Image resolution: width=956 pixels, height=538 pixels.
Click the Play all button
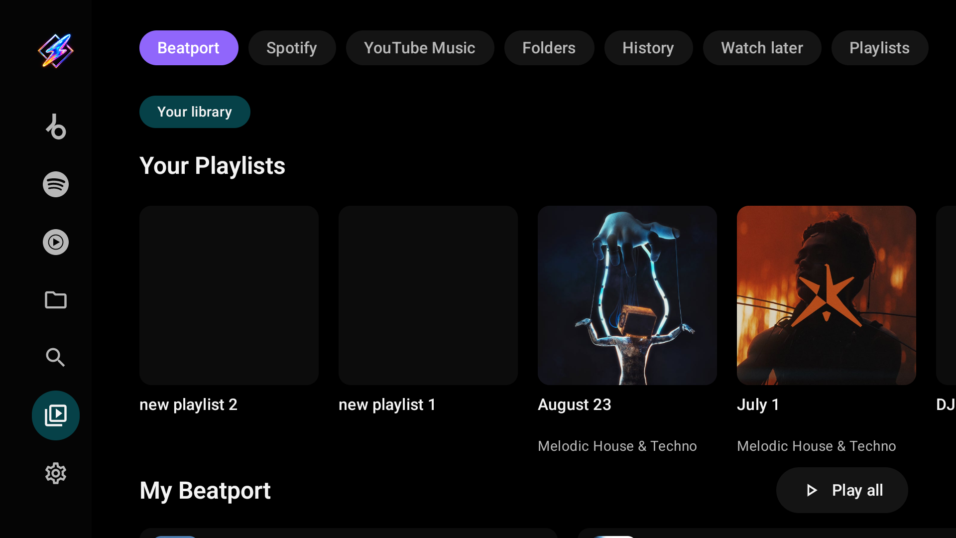[x=842, y=490]
